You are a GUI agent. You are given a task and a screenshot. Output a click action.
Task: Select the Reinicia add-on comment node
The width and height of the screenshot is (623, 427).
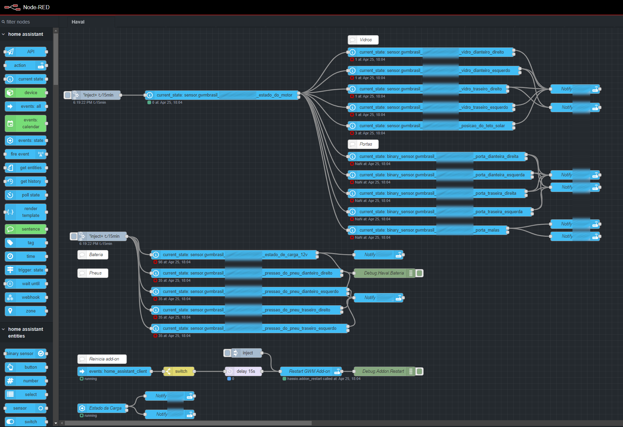(102, 359)
